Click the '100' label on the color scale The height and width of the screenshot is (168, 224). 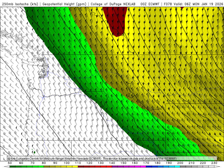[67, 163]
